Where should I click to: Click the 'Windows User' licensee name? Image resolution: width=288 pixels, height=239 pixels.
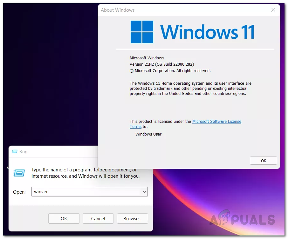click(148, 134)
